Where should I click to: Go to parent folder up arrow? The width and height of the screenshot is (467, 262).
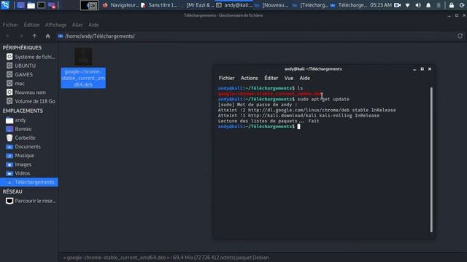(34, 36)
